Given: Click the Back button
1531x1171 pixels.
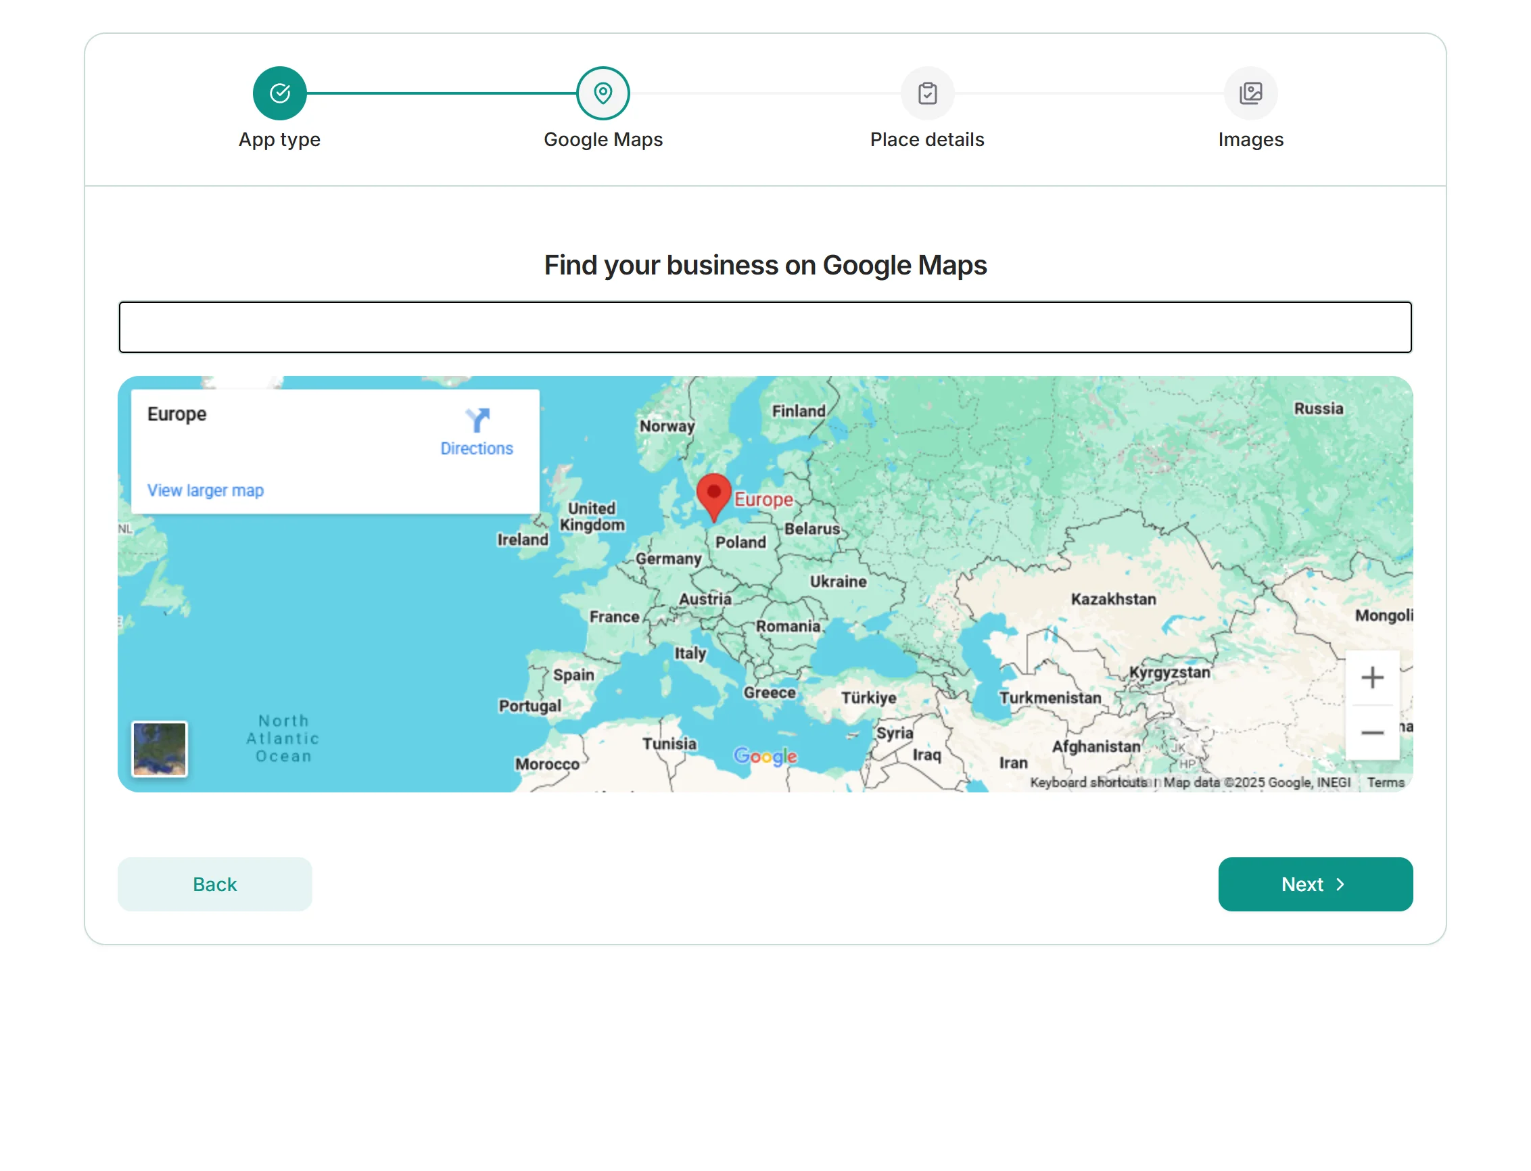Looking at the screenshot, I should [x=215, y=884].
